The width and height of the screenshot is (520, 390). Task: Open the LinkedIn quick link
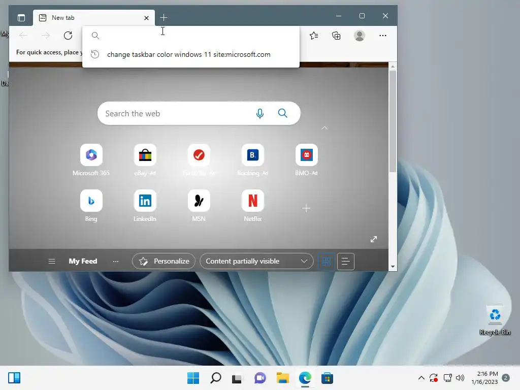tap(145, 205)
